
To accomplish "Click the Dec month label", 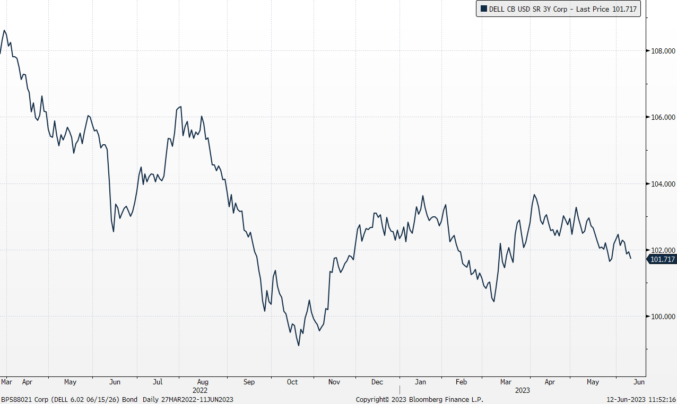I will coord(377,382).
